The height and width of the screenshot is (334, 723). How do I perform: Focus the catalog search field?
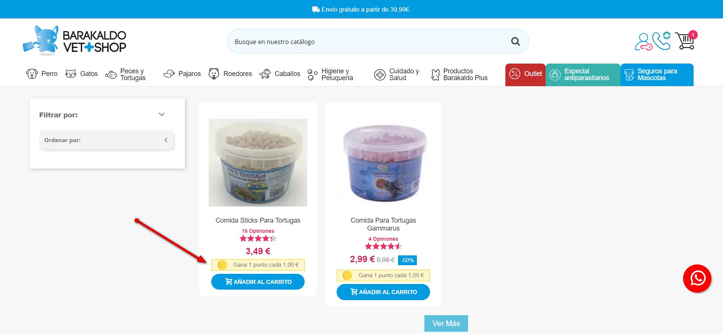[x=369, y=41]
